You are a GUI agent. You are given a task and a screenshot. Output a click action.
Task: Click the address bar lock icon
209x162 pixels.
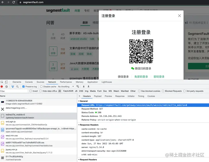tap(20, 2)
